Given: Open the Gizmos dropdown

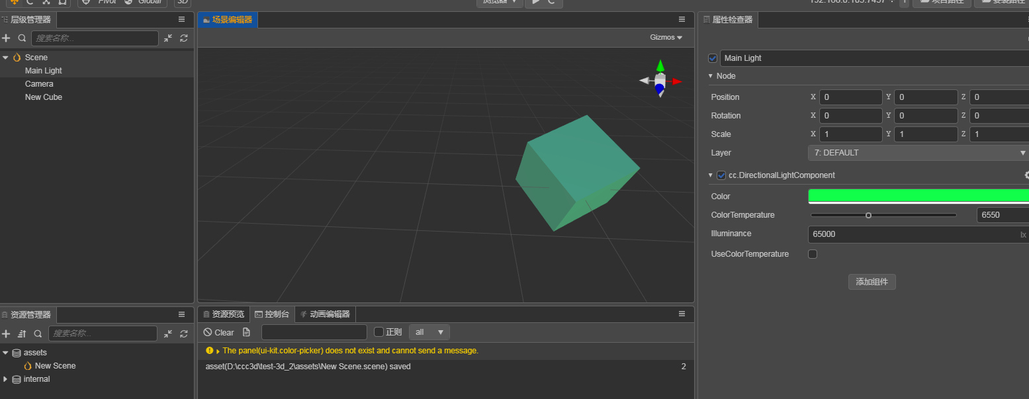Looking at the screenshot, I should point(666,38).
